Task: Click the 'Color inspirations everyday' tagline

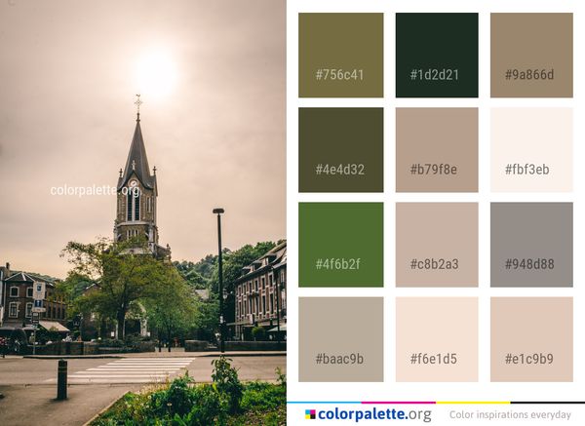Action: tap(510, 415)
